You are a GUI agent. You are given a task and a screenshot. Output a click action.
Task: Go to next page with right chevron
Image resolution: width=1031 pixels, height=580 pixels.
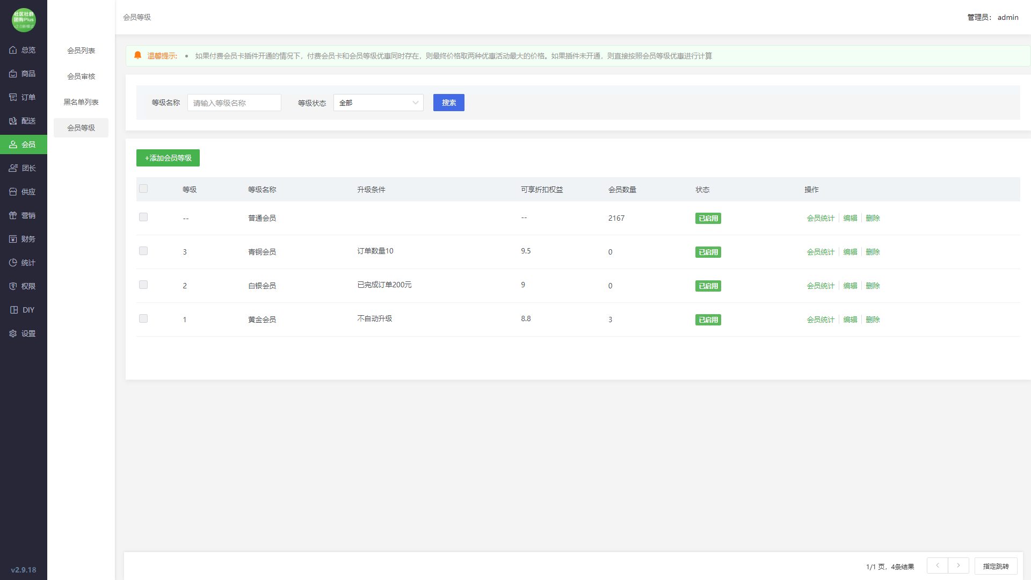coord(959,565)
